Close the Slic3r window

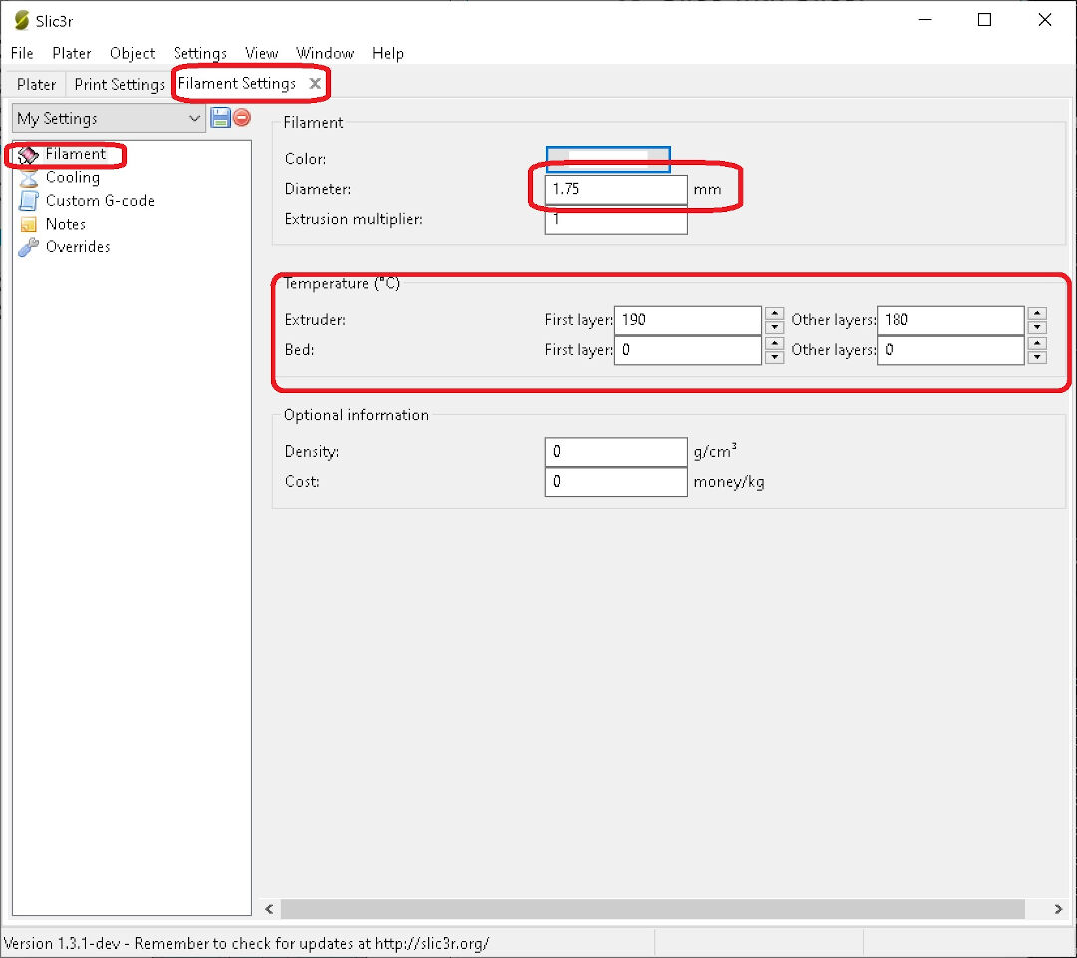(x=1045, y=20)
